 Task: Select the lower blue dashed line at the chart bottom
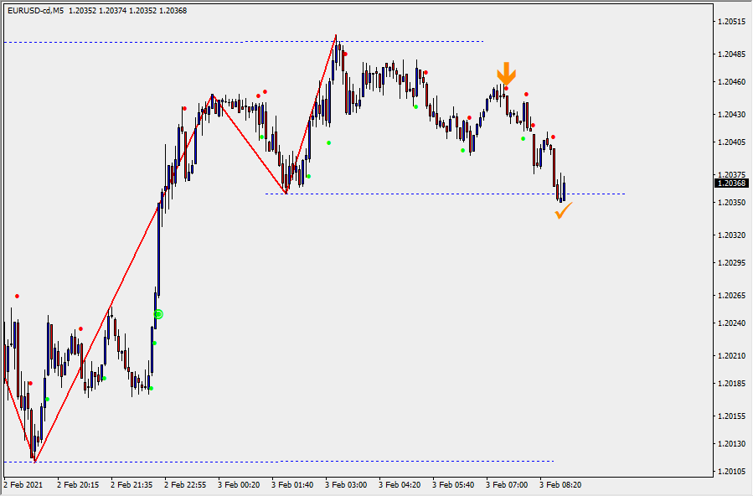(251, 462)
